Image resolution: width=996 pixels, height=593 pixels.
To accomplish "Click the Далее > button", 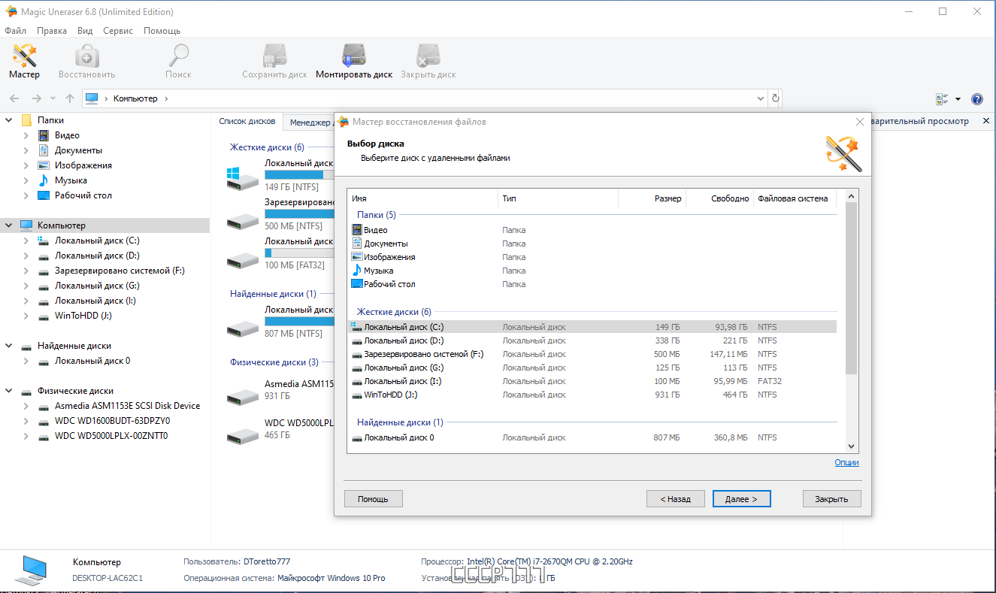I will (742, 498).
